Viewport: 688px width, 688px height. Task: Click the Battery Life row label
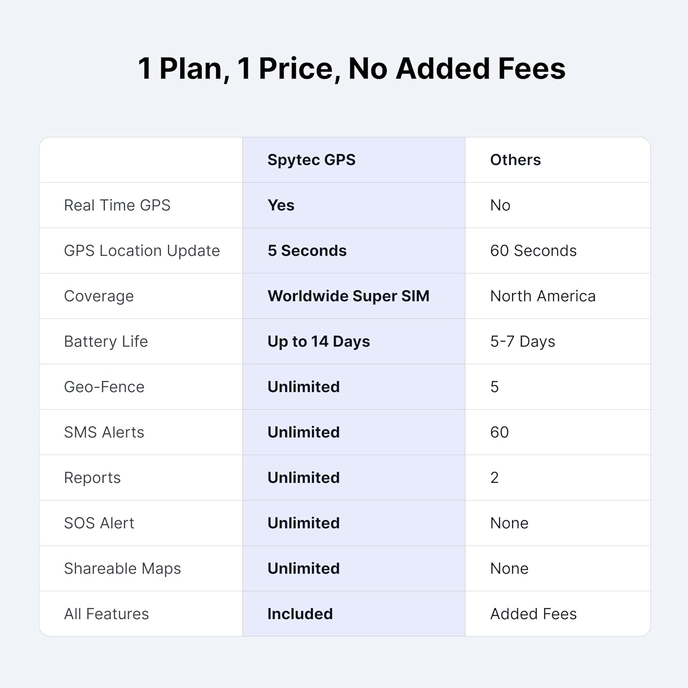(x=106, y=341)
